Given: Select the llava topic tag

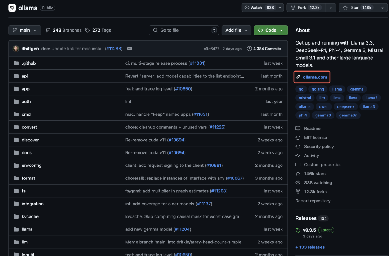Looking at the screenshot, I should tap(353, 98).
